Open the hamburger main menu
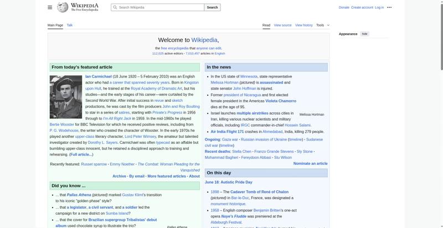 coord(50,7)
